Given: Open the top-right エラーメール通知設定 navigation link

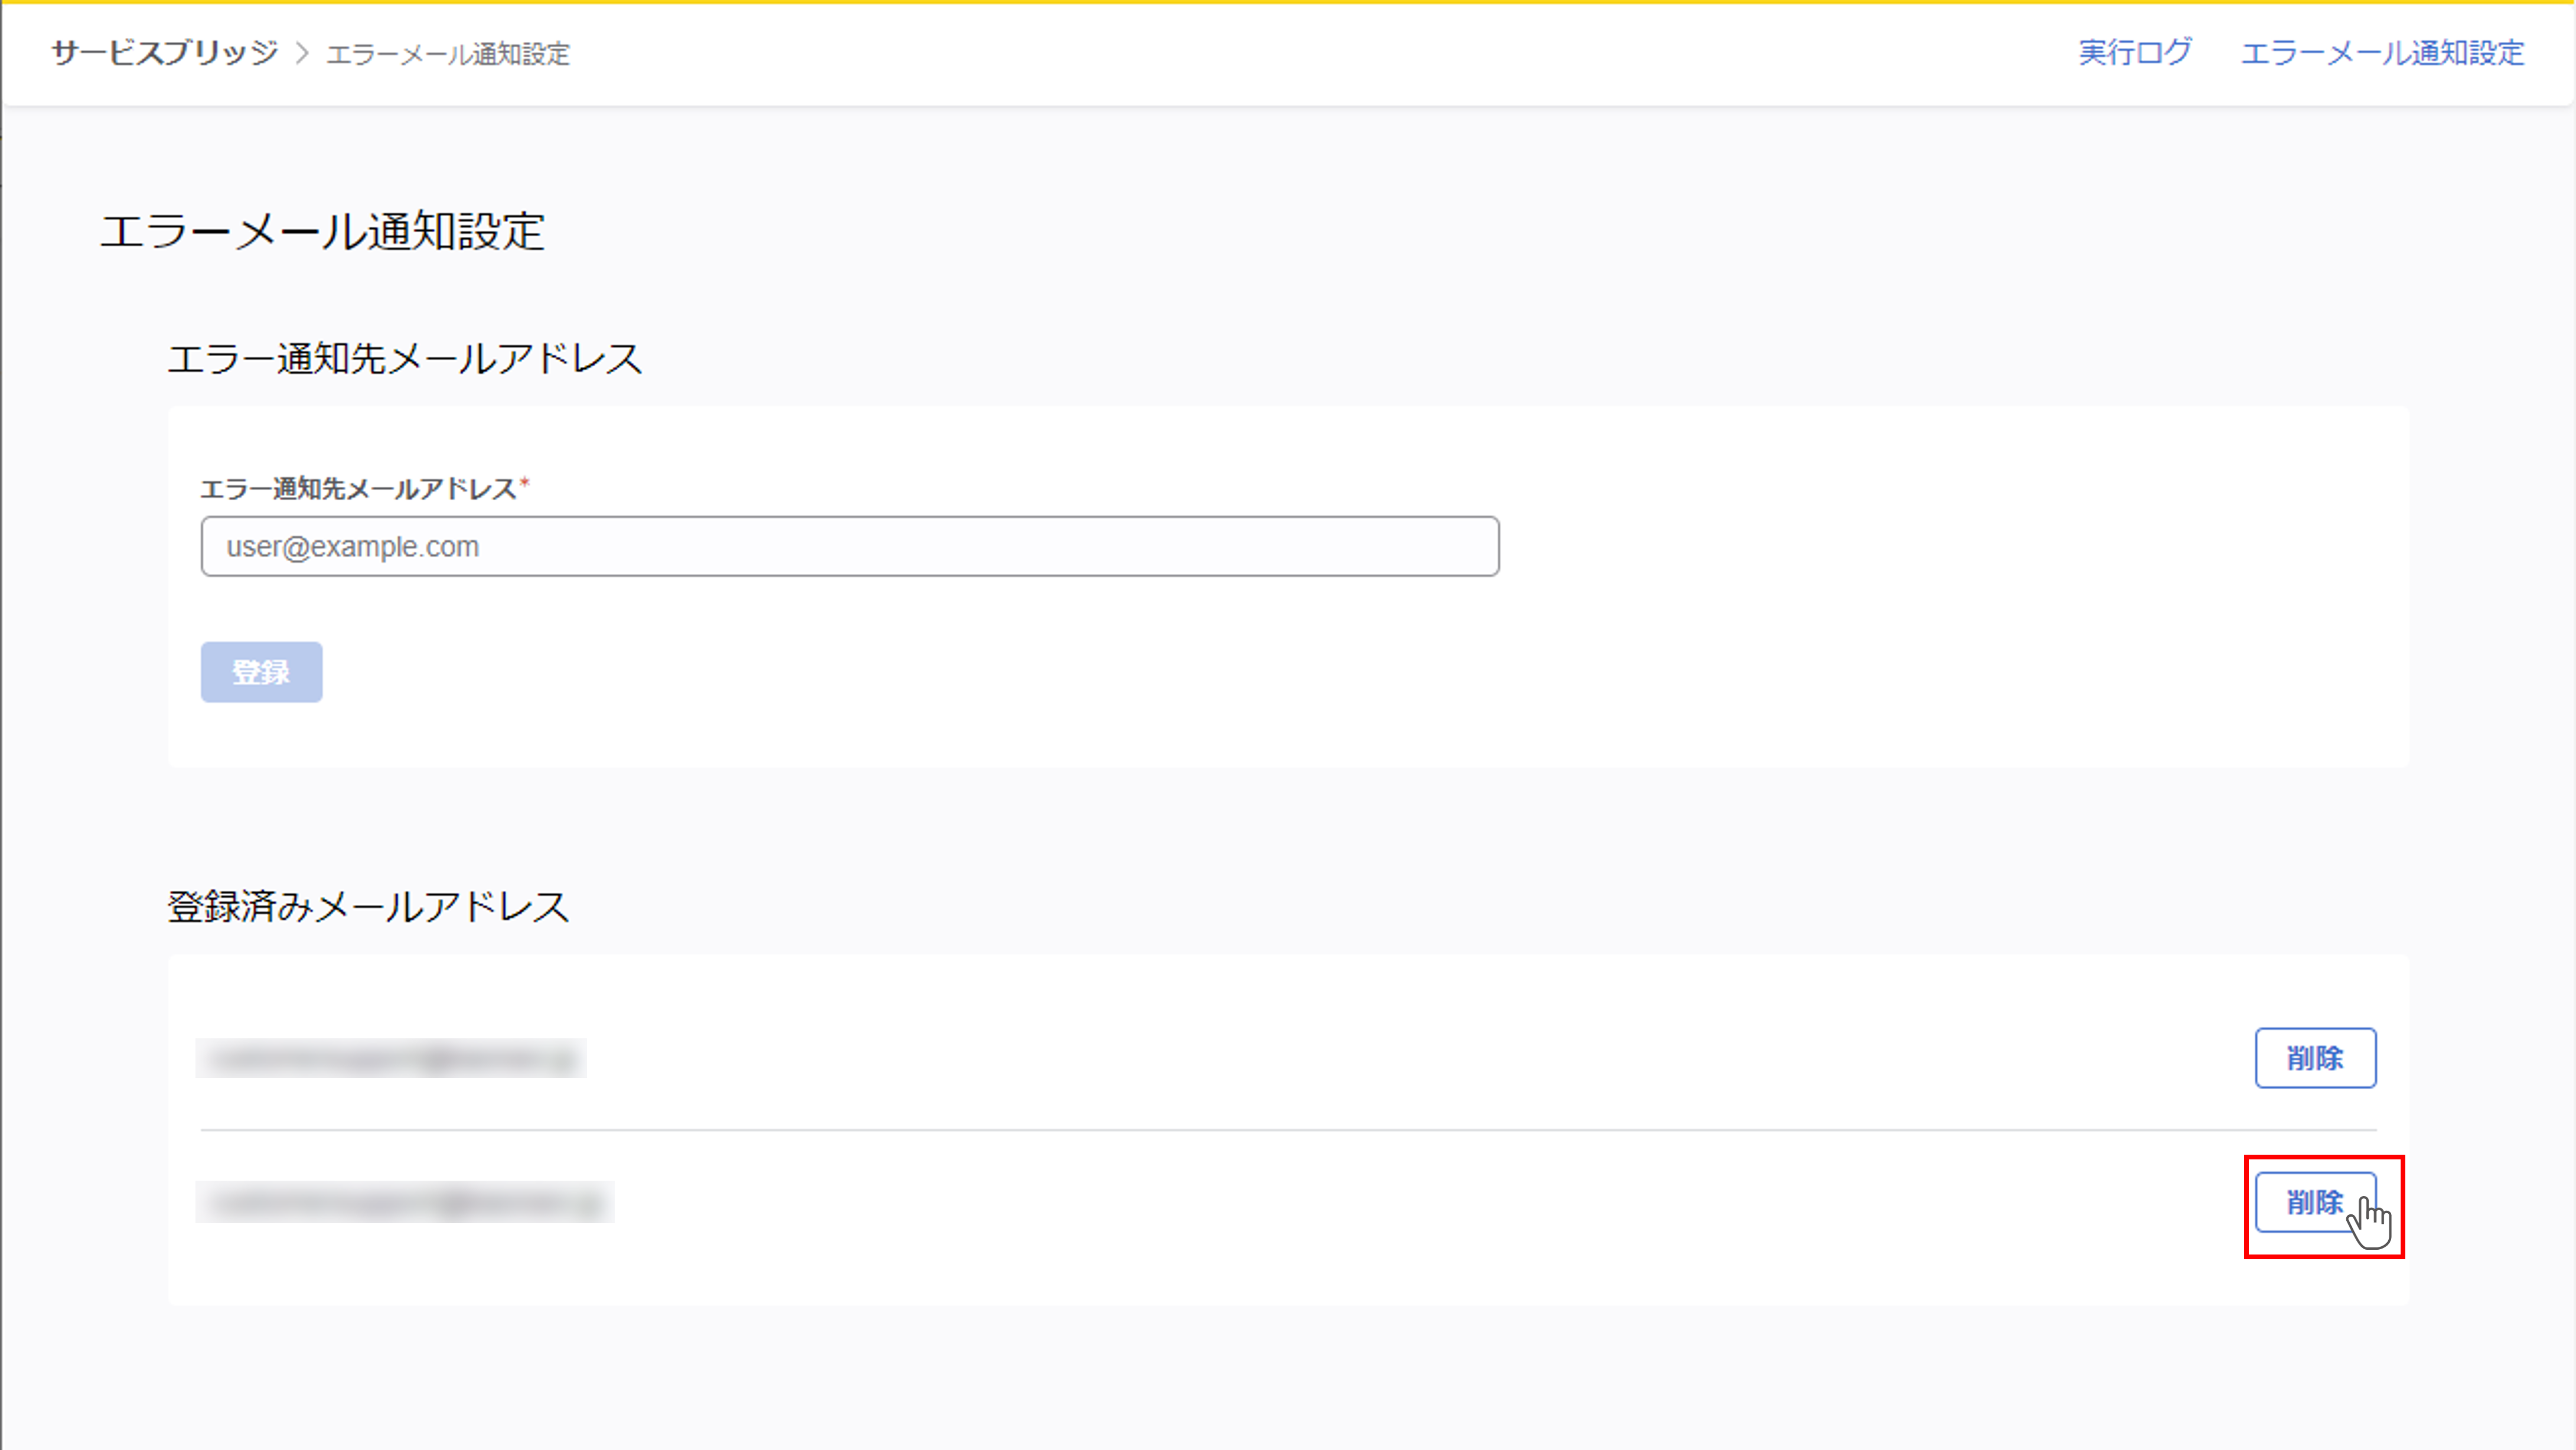Looking at the screenshot, I should pyautogui.click(x=2382, y=53).
